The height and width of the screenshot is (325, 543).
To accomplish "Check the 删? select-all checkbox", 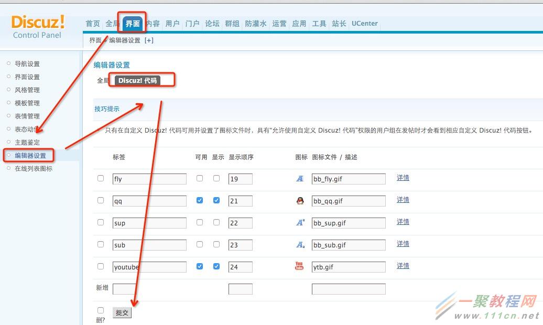I will pos(101,310).
